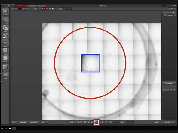Switch to the Acquisition tab
This screenshot has width=178, height=133.
[21, 6]
